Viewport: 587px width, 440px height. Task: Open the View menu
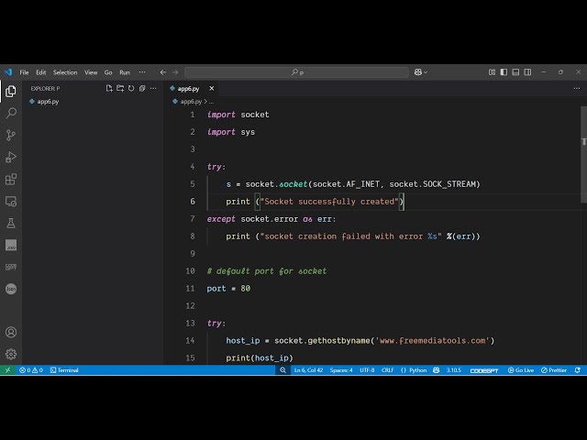coord(91,72)
